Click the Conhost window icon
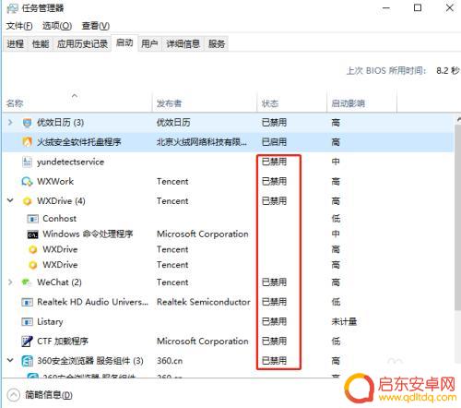 [33, 219]
